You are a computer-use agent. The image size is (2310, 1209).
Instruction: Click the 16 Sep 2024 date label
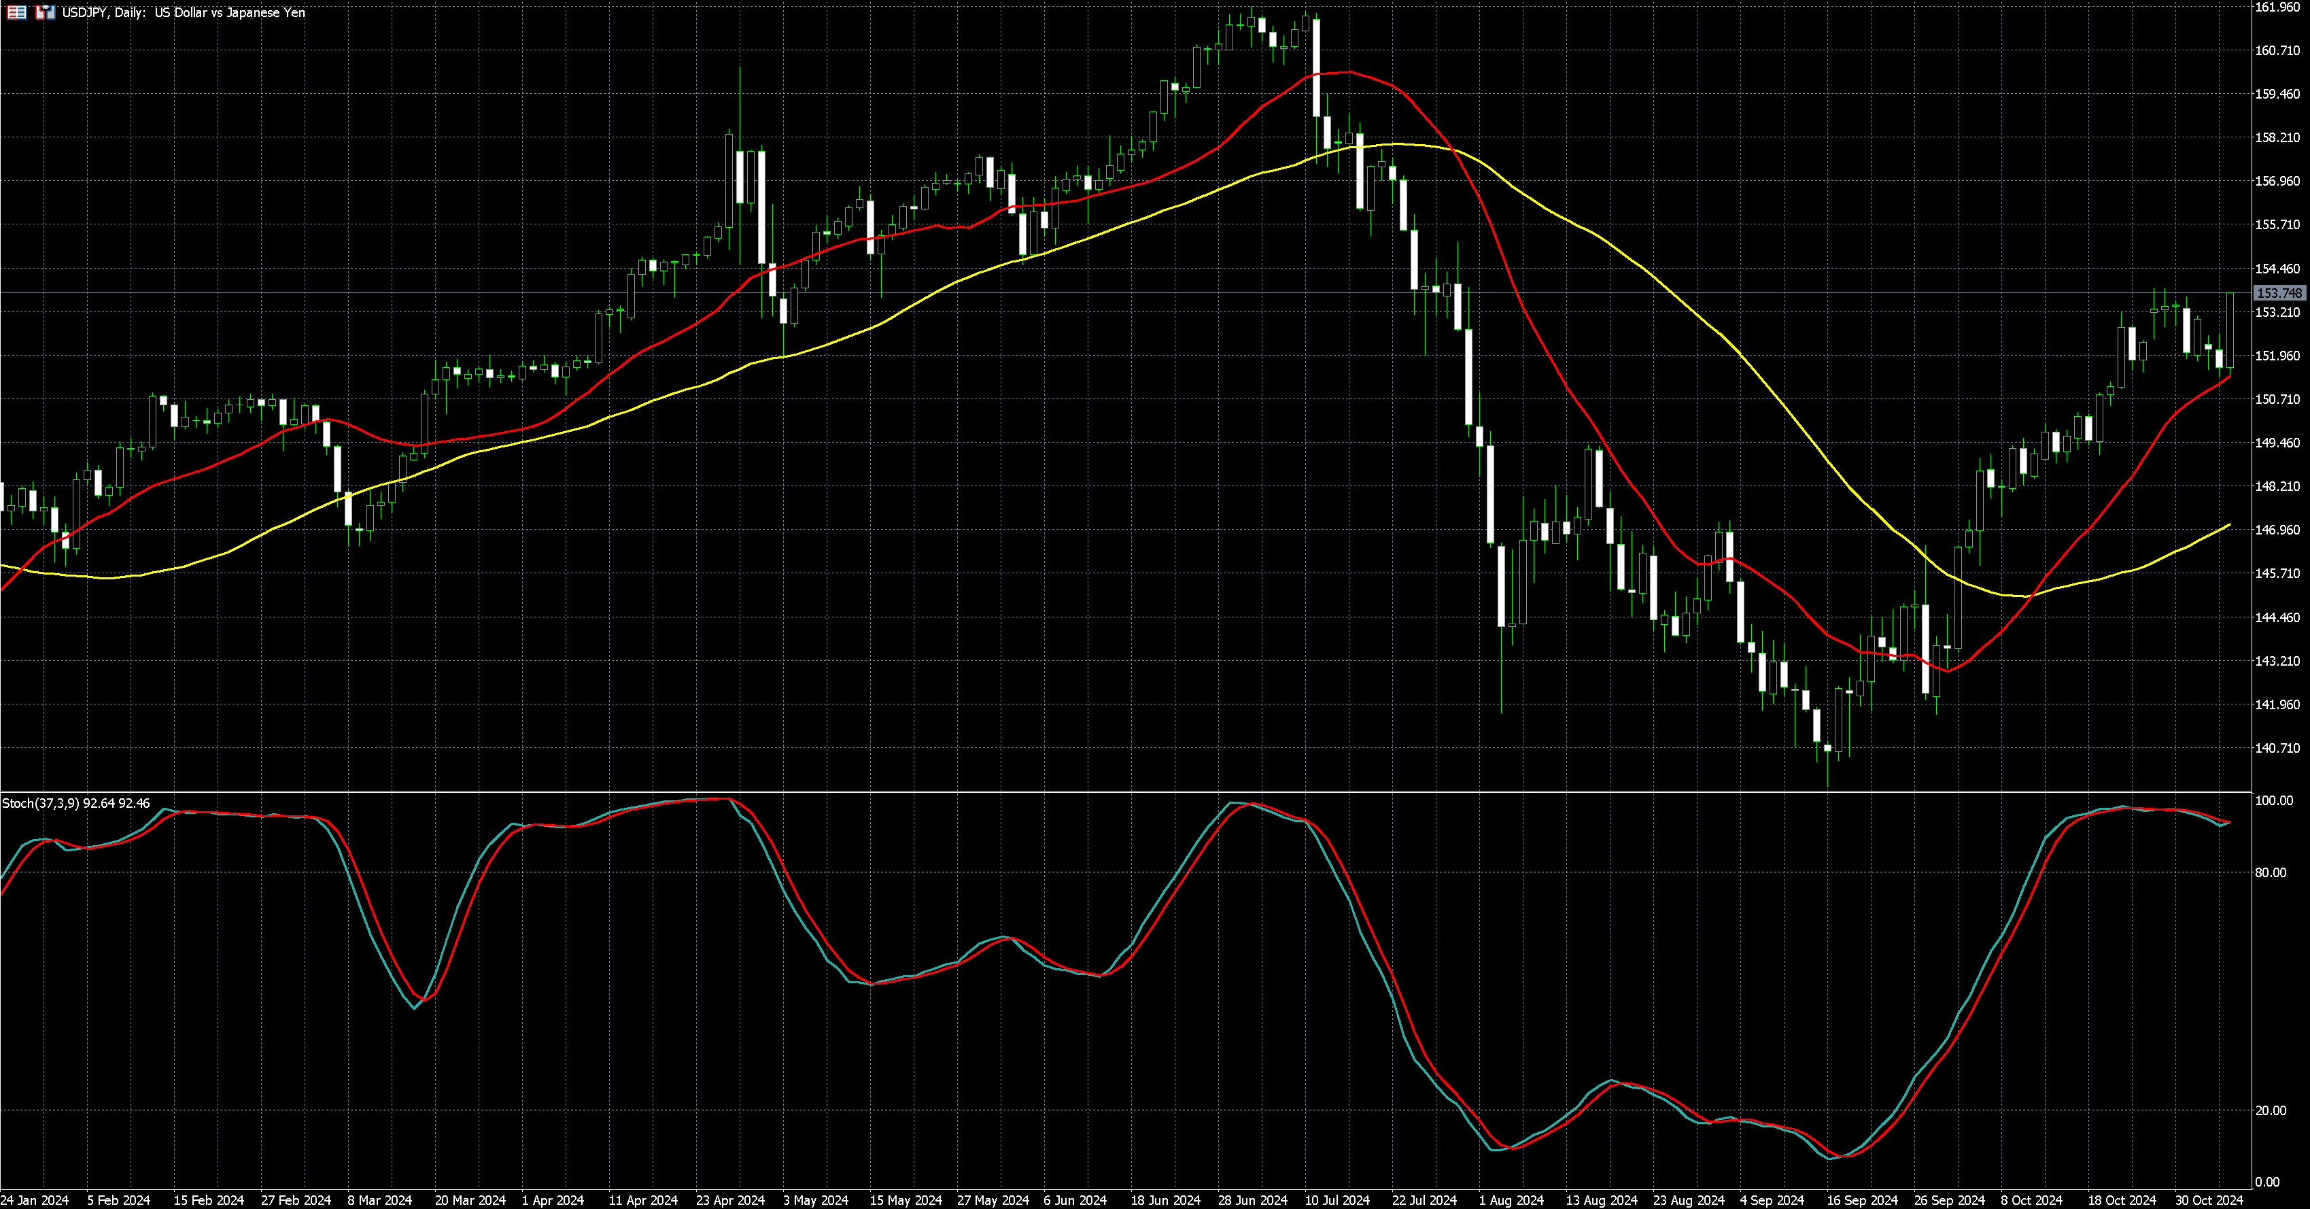[x=1863, y=1200]
